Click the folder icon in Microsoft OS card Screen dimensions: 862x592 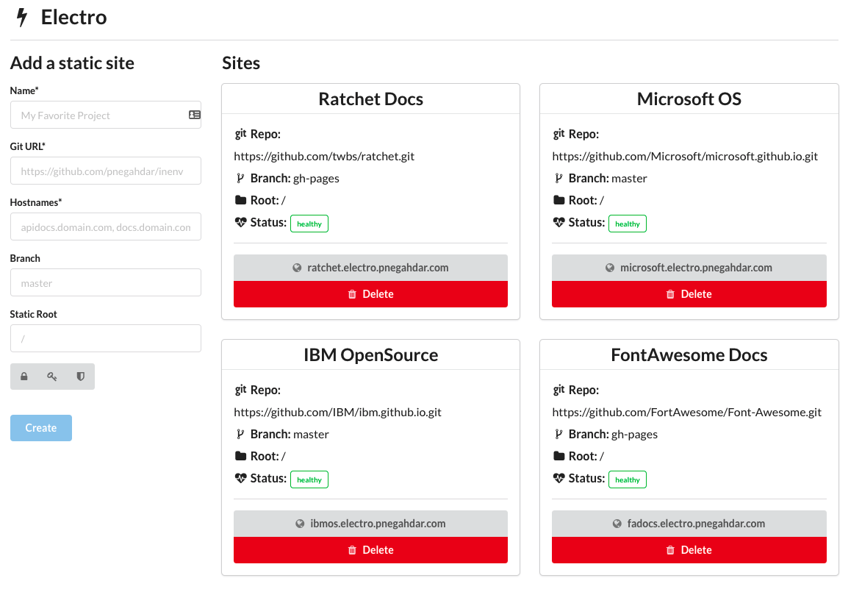(x=558, y=200)
